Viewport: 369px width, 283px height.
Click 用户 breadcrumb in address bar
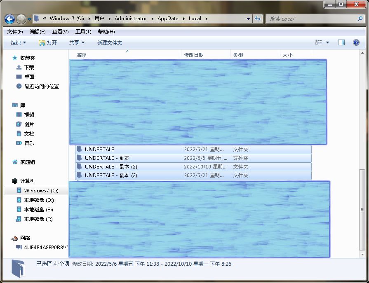99,19
